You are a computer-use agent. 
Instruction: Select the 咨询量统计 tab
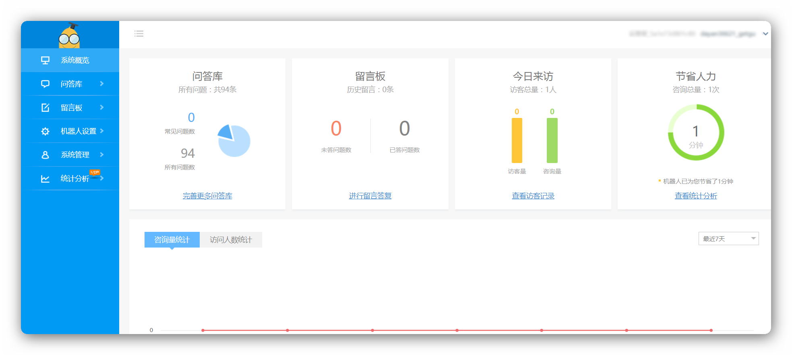point(172,240)
